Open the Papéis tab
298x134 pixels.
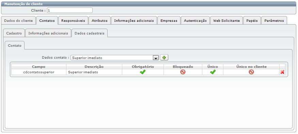click(x=252, y=20)
